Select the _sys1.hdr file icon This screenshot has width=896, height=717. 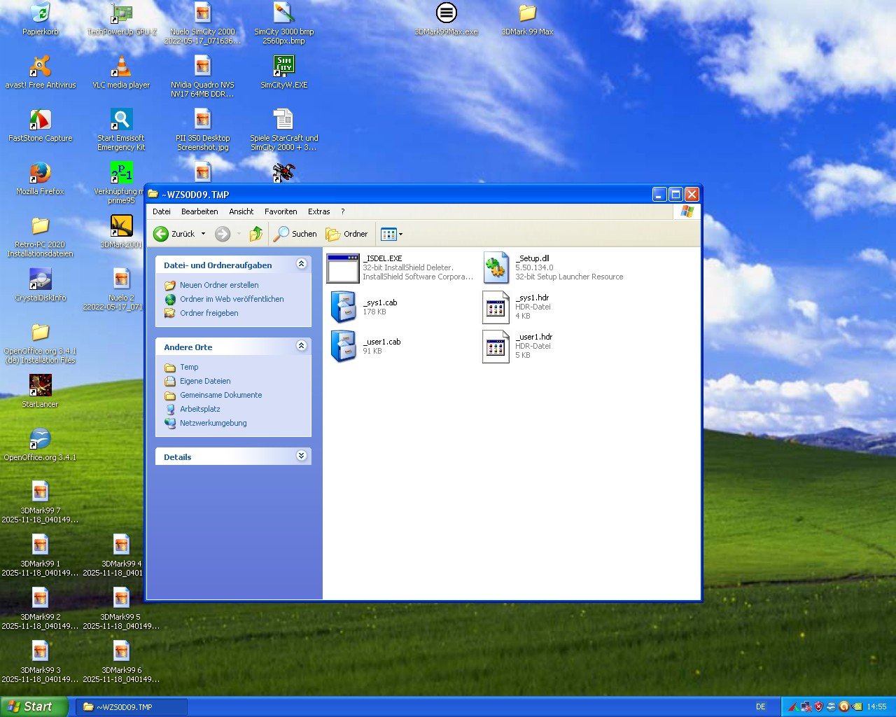(x=496, y=307)
